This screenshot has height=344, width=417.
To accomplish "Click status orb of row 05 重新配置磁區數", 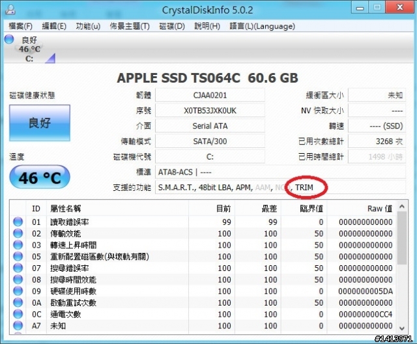I will pyautogui.click(x=18, y=256).
